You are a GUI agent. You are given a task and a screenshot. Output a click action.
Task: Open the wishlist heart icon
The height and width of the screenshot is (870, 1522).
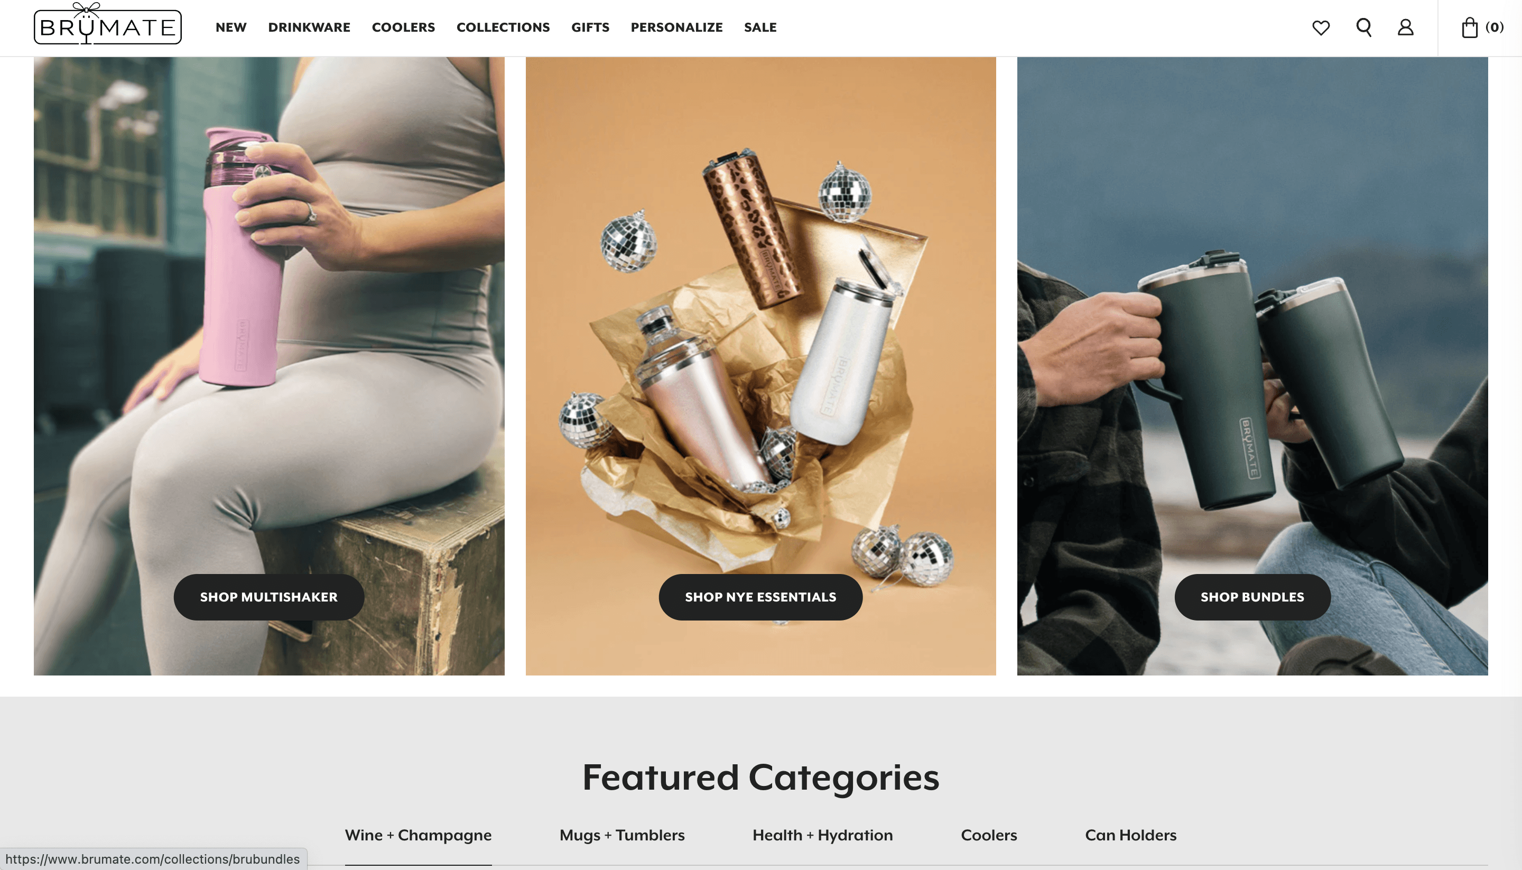tap(1321, 27)
